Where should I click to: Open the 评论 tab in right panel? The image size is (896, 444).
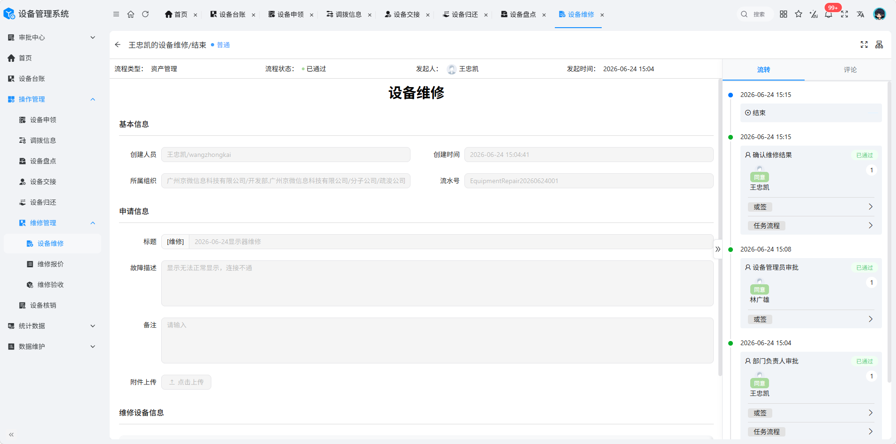pyautogui.click(x=850, y=70)
